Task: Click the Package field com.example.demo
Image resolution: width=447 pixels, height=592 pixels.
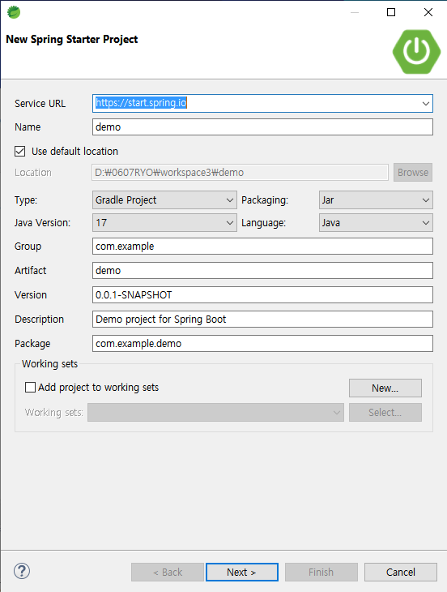Action: [x=262, y=344]
